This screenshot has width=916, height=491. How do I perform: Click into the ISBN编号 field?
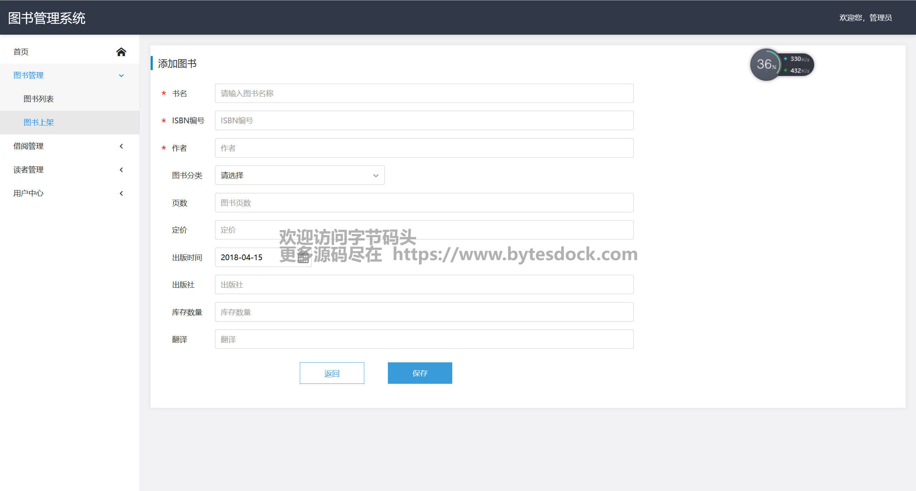coord(424,120)
